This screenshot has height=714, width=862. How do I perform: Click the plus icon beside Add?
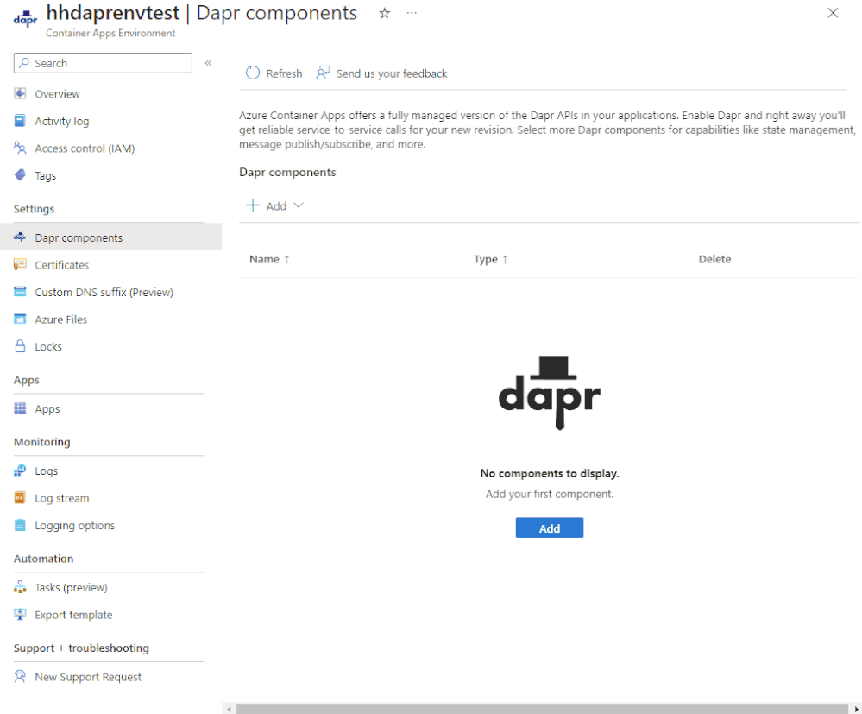(252, 205)
